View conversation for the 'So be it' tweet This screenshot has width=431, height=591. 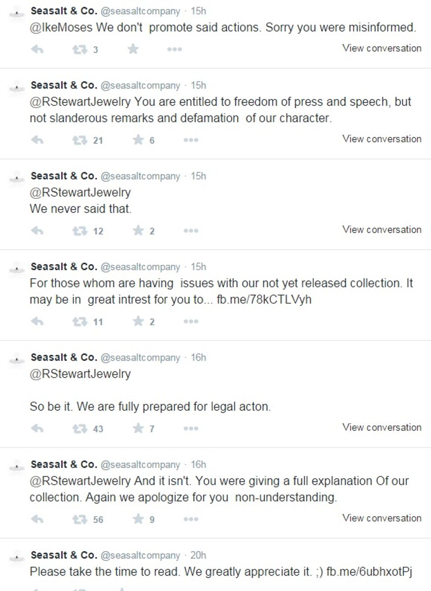(x=382, y=427)
